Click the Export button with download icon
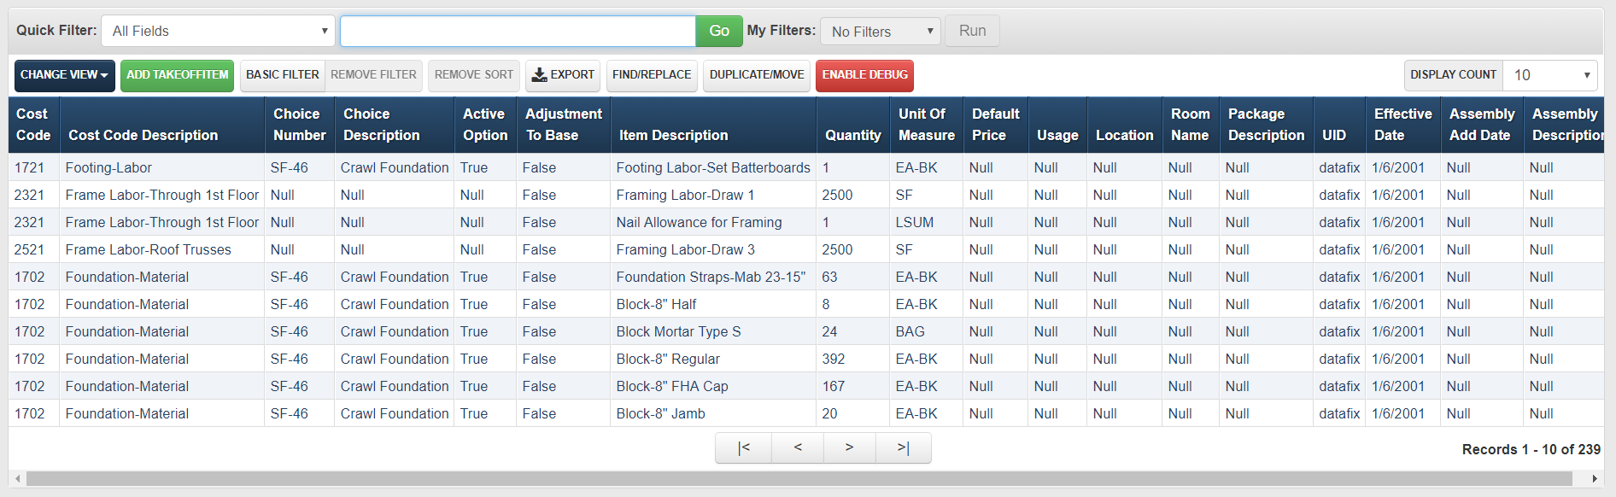 click(563, 75)
